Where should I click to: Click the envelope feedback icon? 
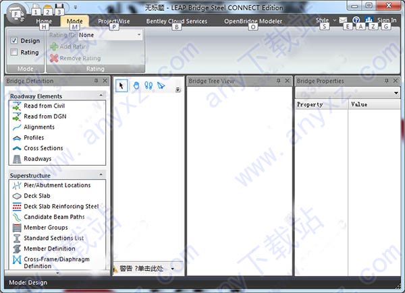pos(343,20)
